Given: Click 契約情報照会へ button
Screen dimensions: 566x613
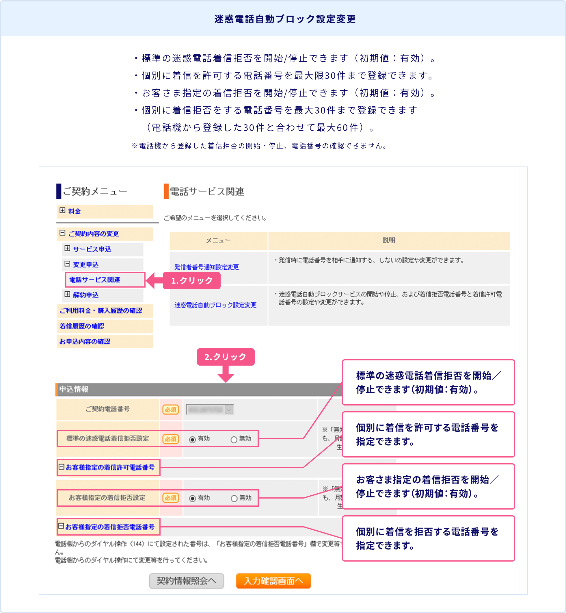Looking at the screenshot, I should (x=186, y=581).
